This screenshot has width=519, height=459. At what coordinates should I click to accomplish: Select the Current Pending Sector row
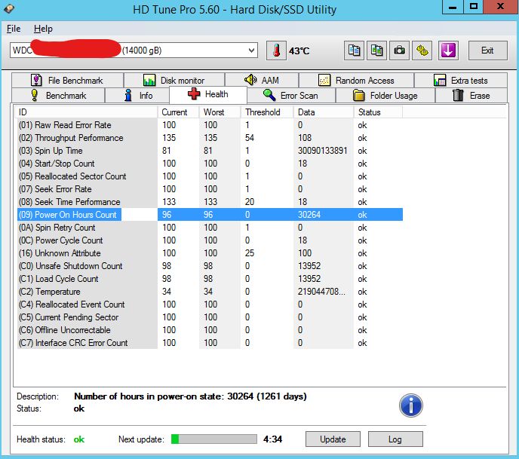click(x=210, y=317)
